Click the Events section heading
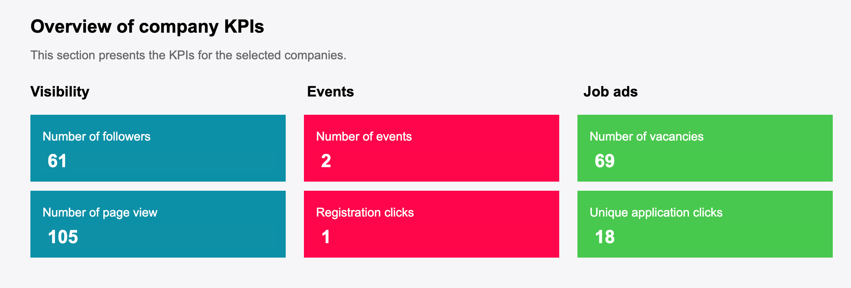 tap(331, 92)
